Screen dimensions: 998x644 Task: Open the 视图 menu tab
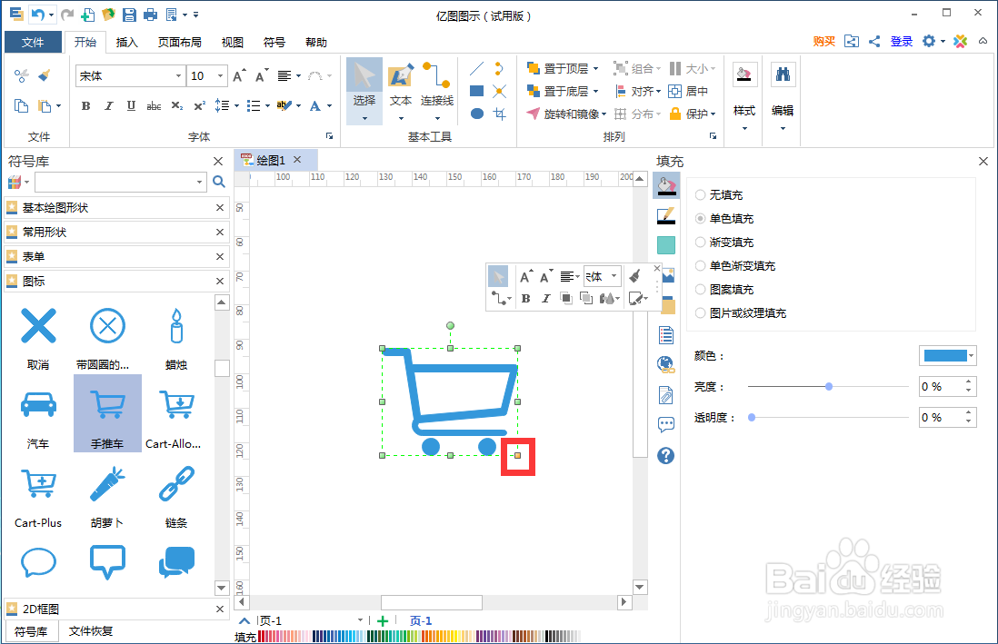point(232,42)
